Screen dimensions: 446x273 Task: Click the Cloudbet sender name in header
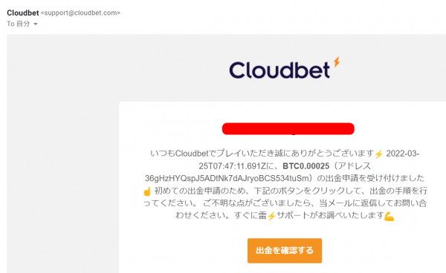(x=23, y=13)
